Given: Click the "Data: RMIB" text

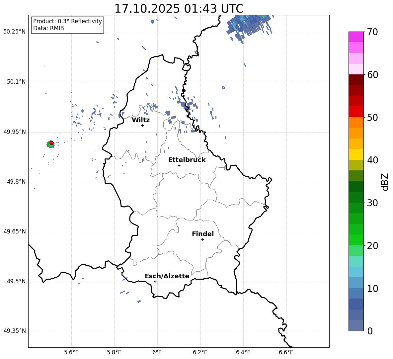Looking at the screenshot, I should pyautogui.click(x=48, y=28).
